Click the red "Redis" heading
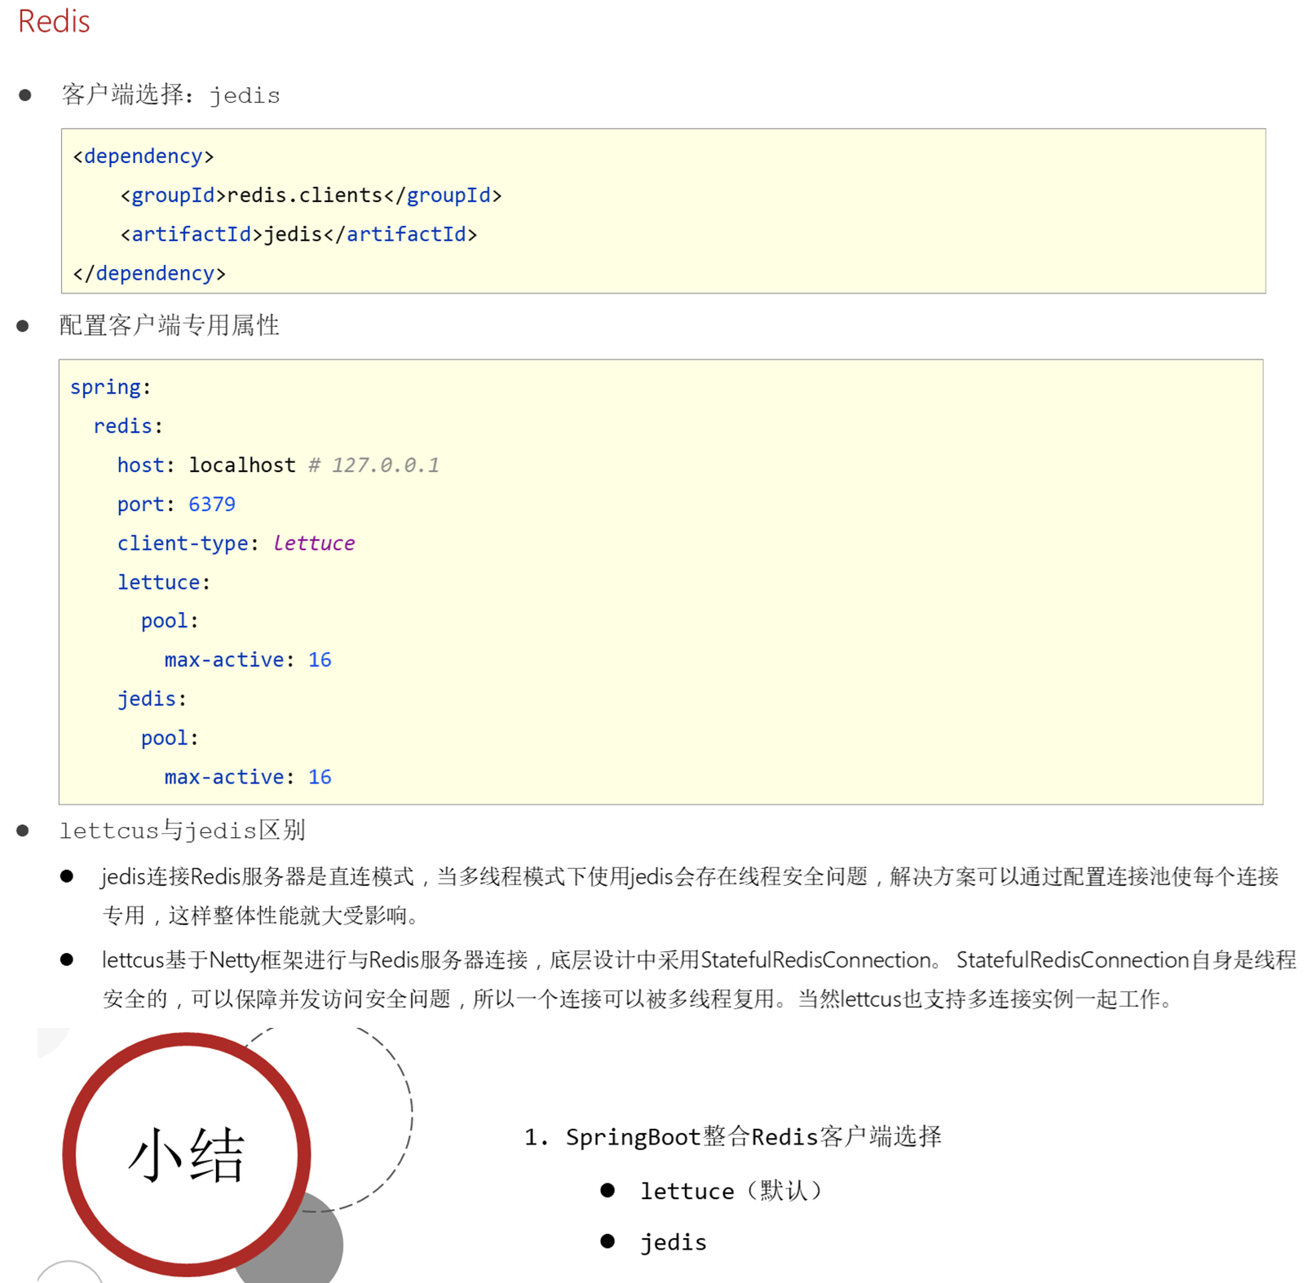Viewport: 1307px width, 1283px height. [54, 22]
